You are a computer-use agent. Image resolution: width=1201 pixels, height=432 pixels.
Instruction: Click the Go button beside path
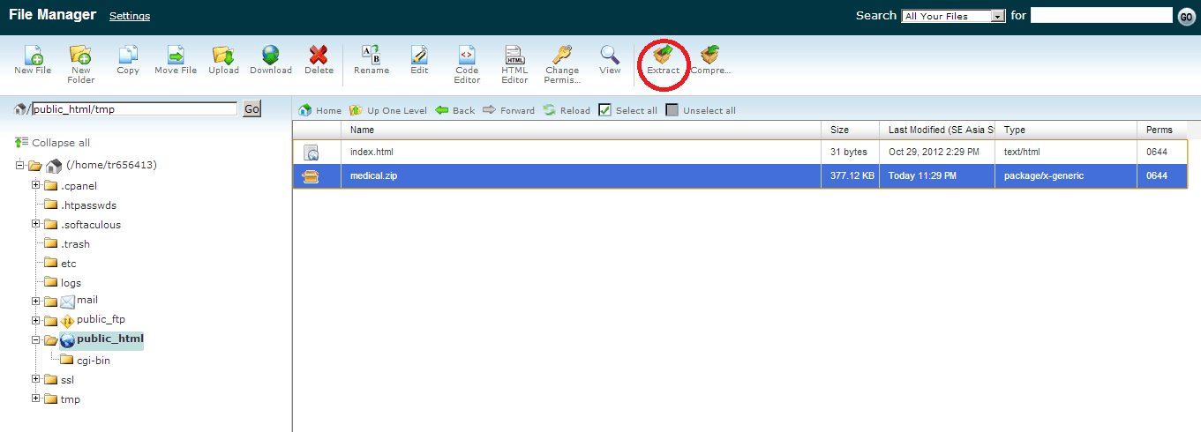pyautogui.click(x=251, y=108)
